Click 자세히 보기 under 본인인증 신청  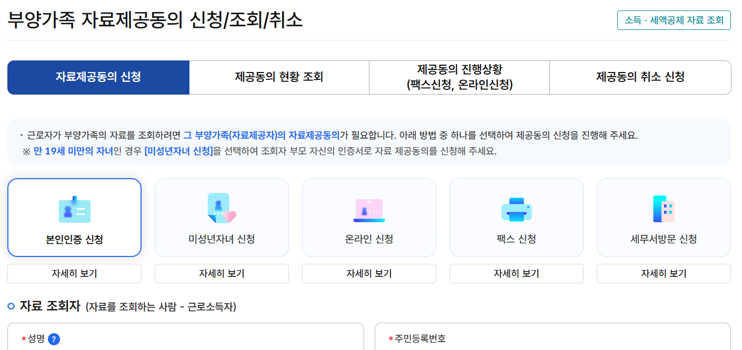click(74, 273)
